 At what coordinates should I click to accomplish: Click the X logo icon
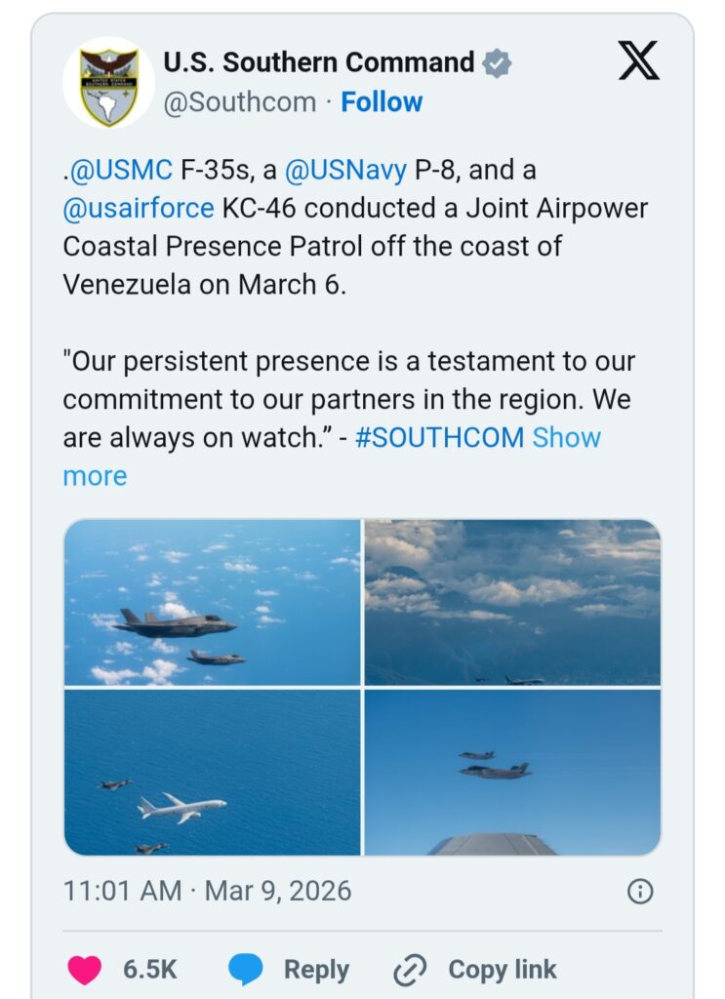tap(639, 60)
